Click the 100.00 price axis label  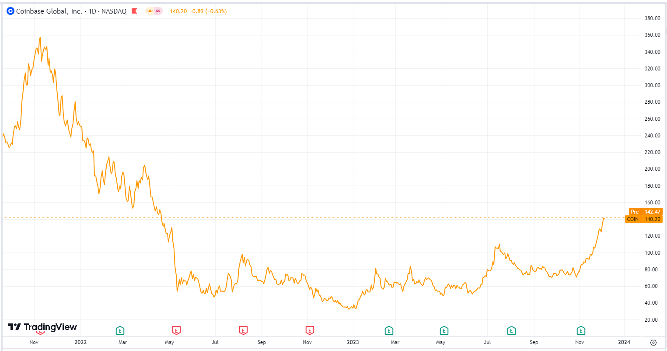pos(652,253)
